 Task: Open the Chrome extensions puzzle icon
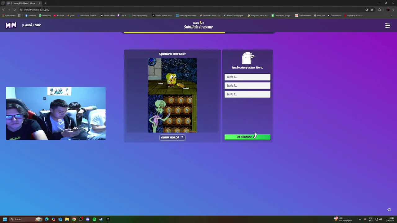point(380,10)
